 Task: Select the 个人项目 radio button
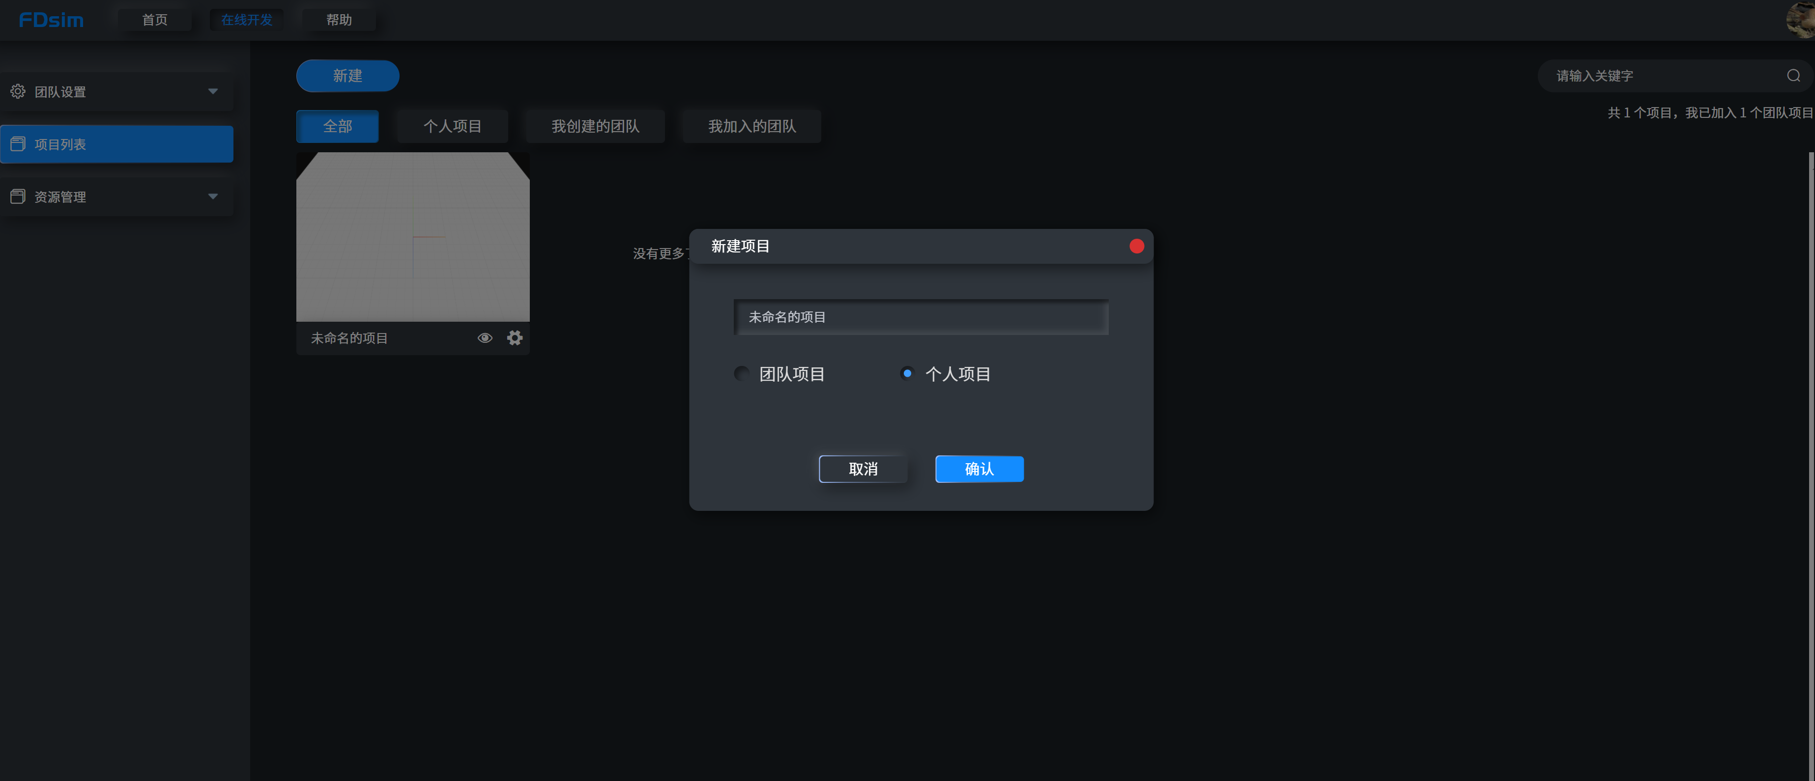click(x=907, y=373)
